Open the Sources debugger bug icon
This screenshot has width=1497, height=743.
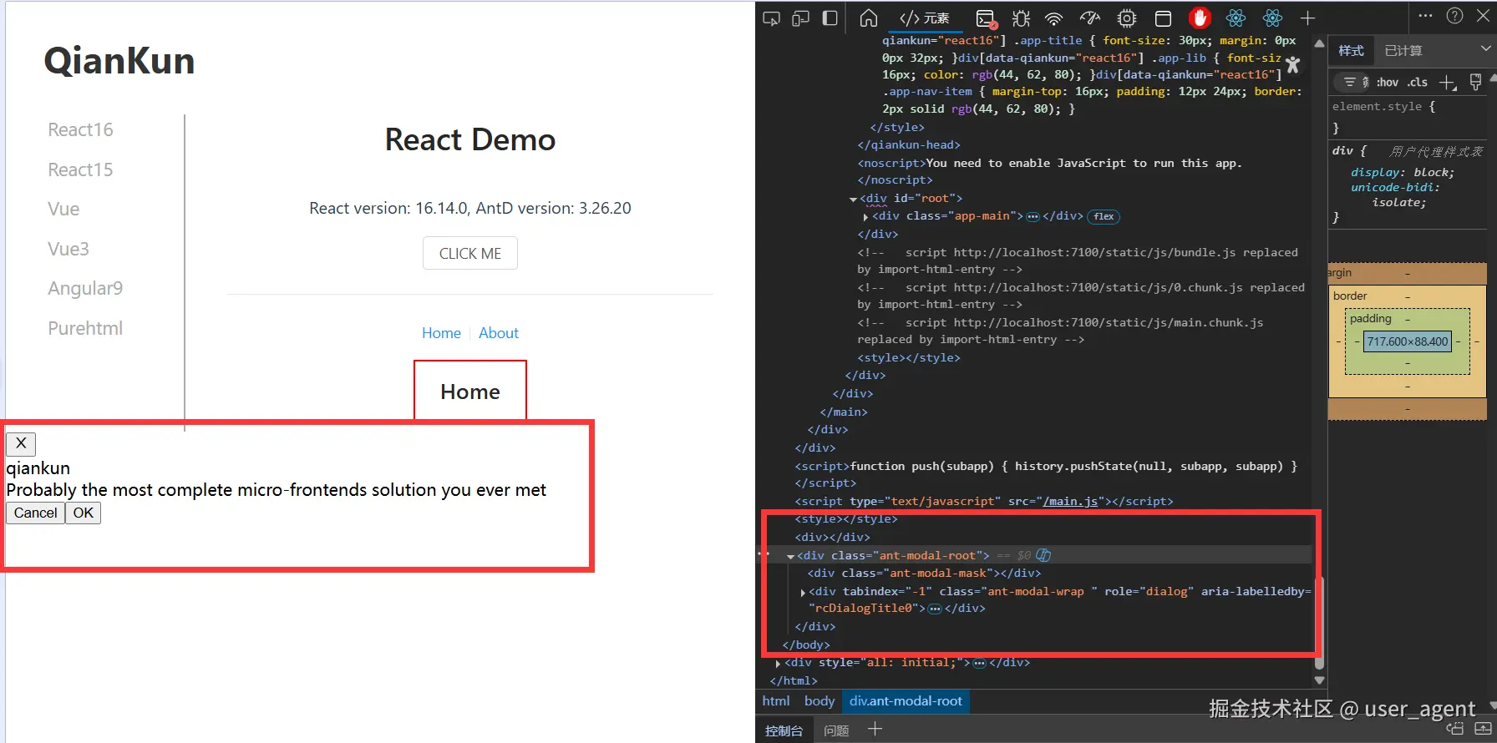(x=1021, y=18)
